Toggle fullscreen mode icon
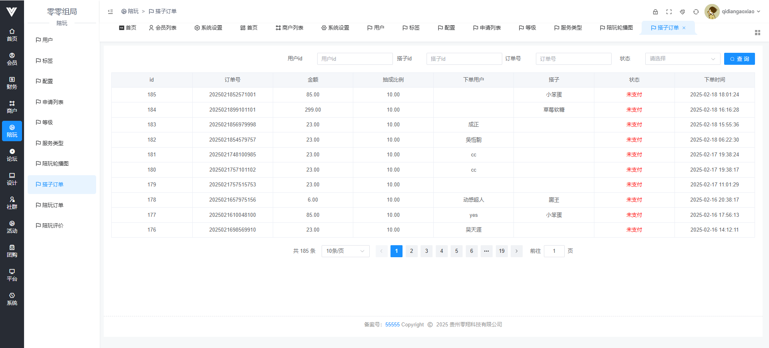 pos(669,12)
